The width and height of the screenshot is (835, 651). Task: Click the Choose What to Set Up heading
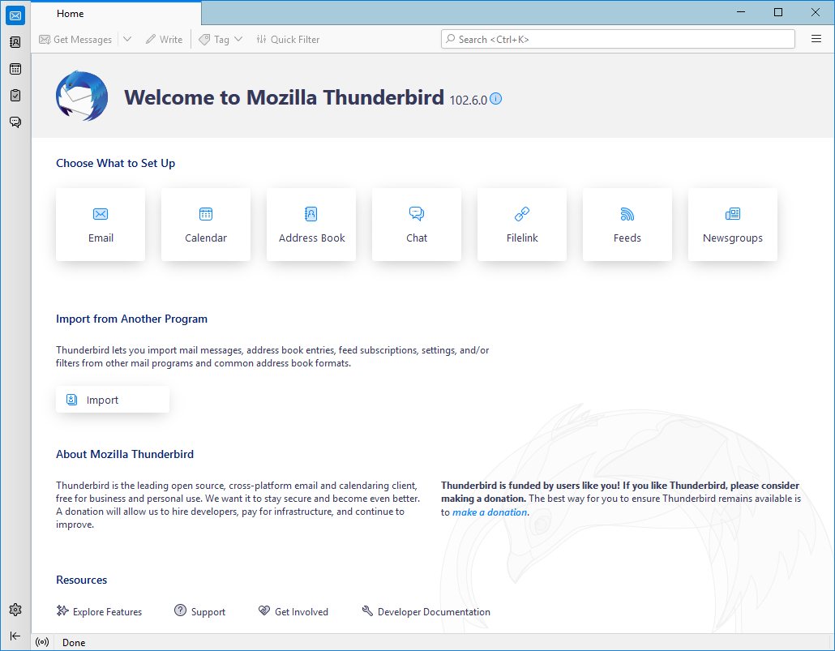point(116,163)
